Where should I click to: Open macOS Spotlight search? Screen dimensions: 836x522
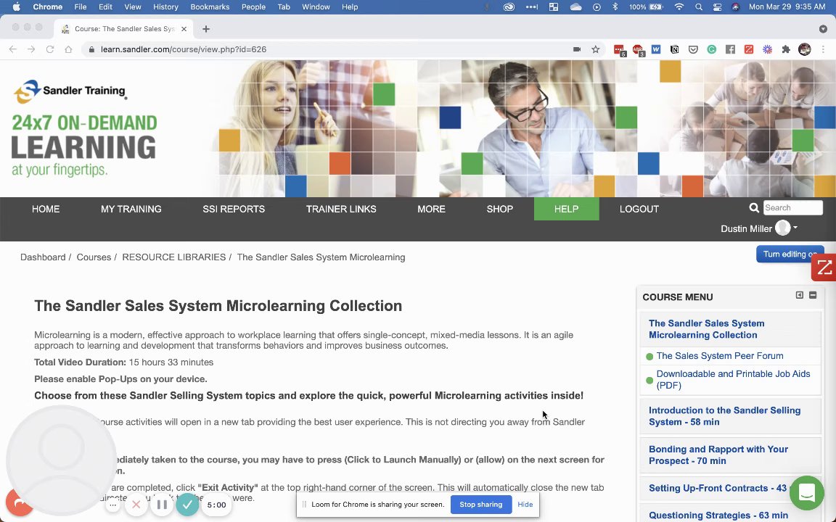pyautogui.click(x=698, y=7)
